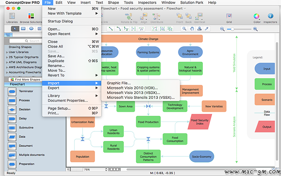Viewport: 281px width, 176px height.
Task: Open the Edit menu
Action: click(x=59, y=2)
